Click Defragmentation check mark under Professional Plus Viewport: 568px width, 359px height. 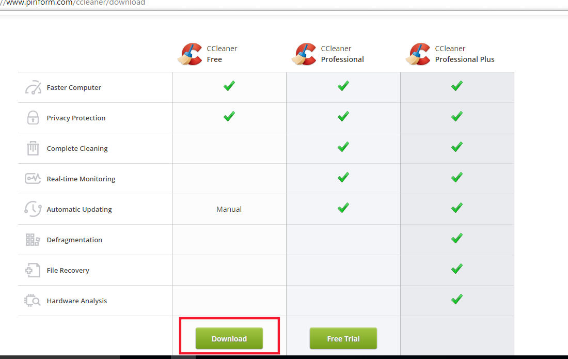click(x=457, y=238)
